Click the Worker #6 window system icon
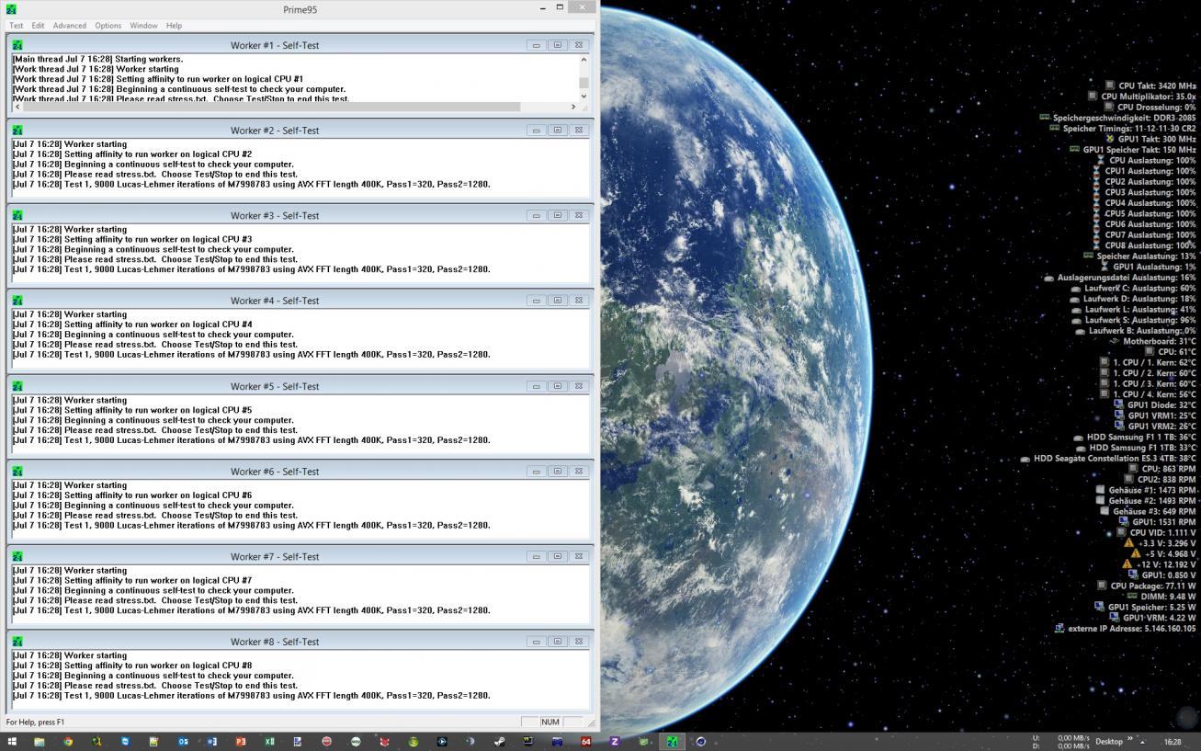Viewport: 1201px width, 751px height. (17, 472)
